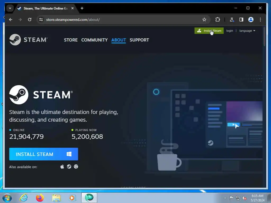Viewport: 271px width, 203px height.
Task: Go back to the previous page
Action: (x=11, y=20)
